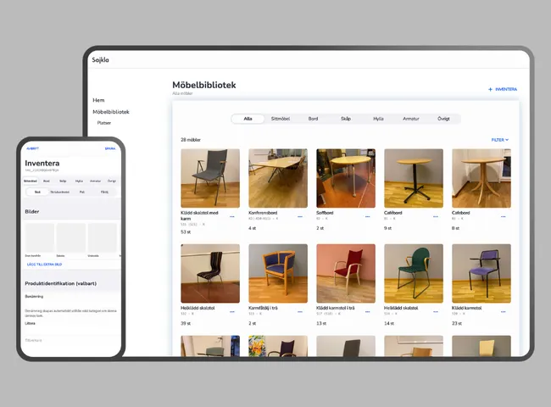This screenshot has height=407, width=551.
Task: Switch to Bord tab on tablet
Action: coord(313,119)
